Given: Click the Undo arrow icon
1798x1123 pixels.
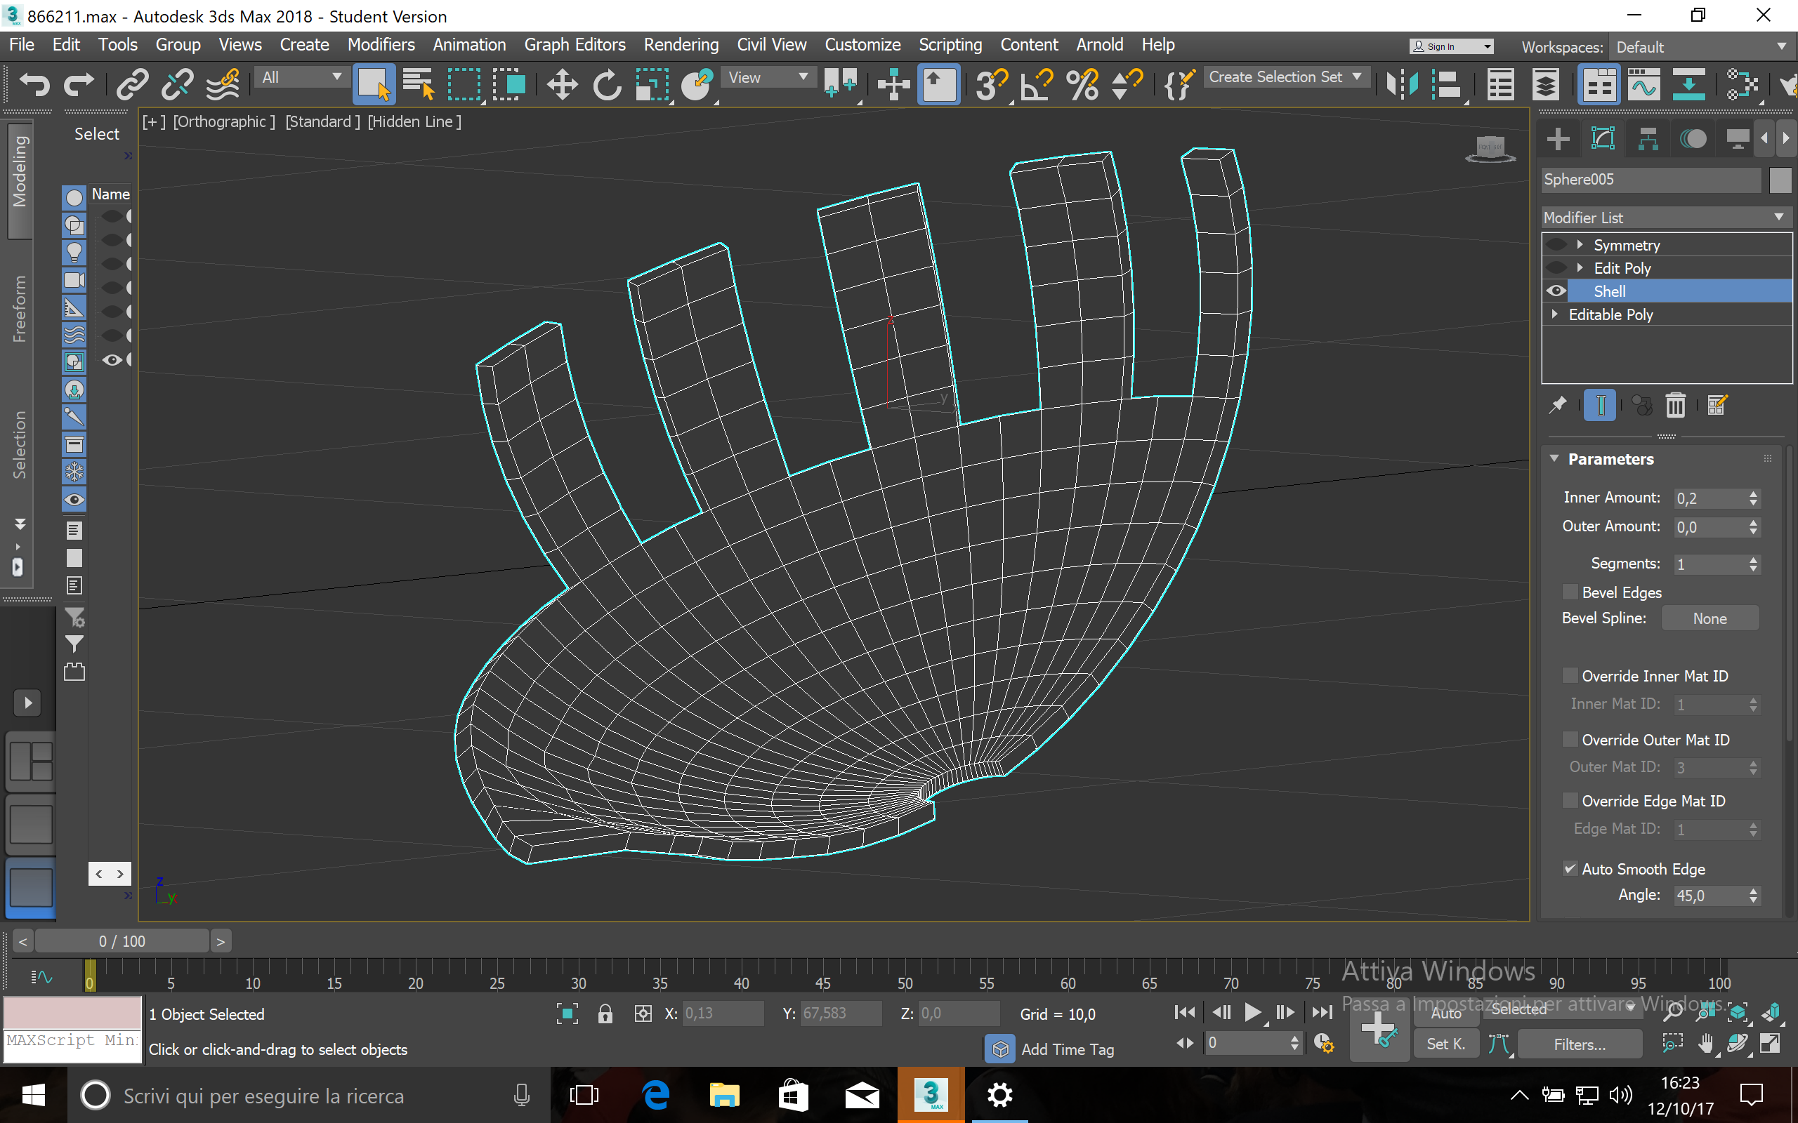Looking at the screenshot, I should click(34, 84).
